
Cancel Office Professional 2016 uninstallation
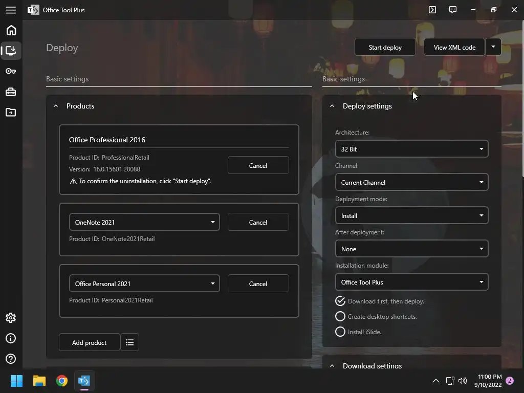tap(258, 165)
